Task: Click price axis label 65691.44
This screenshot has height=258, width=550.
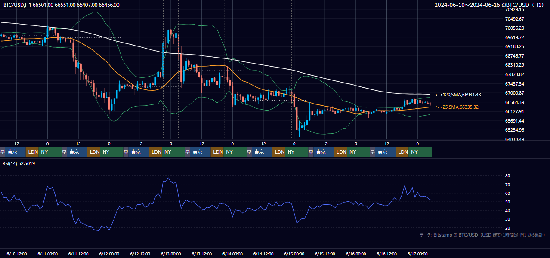Action: pyautogui.click(x=514, y=121)
